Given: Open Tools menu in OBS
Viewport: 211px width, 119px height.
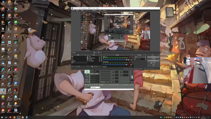Looking at the screenshot, I should coord(100,10).
